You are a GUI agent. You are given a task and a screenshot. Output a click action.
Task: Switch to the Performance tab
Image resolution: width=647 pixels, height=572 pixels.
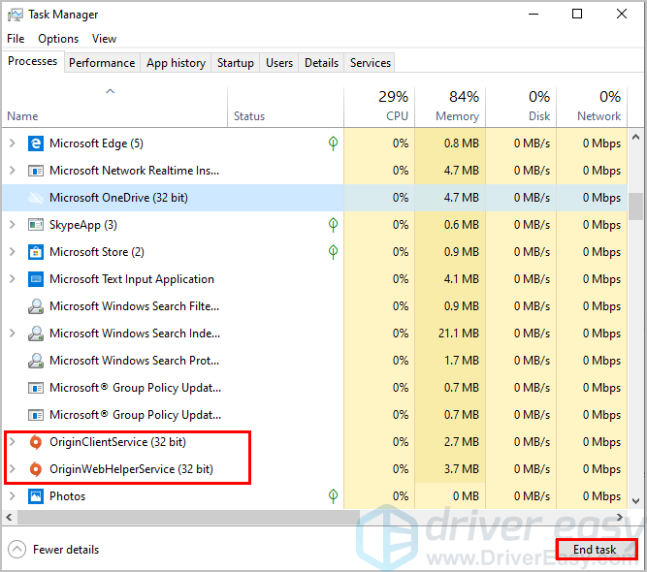[x=102, y=63]
